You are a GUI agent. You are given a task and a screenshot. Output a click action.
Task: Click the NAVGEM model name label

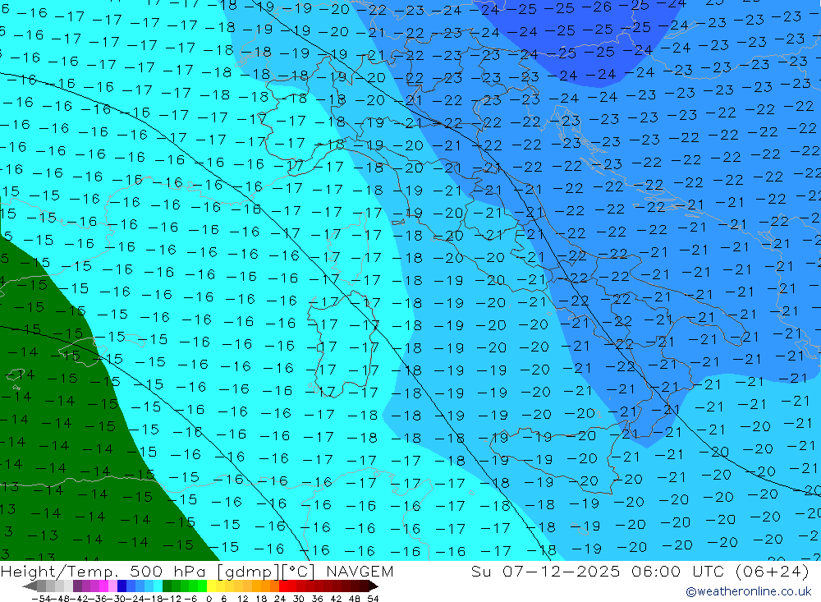coord(360,571)
